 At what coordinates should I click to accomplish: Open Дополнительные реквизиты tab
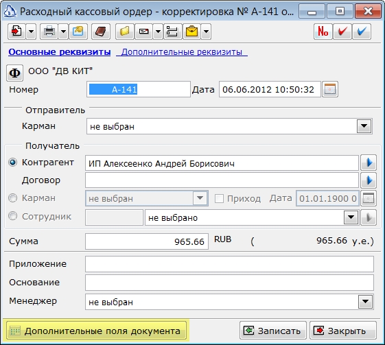coord(182,51)
